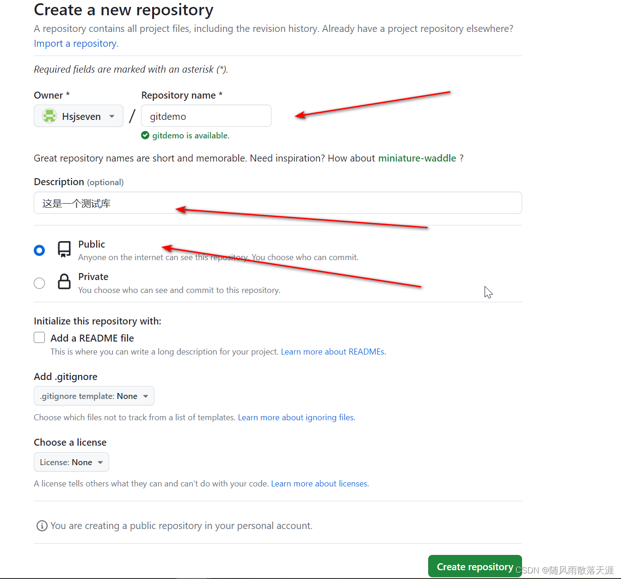Click the Add a README file label

click(x=92, y=338)
